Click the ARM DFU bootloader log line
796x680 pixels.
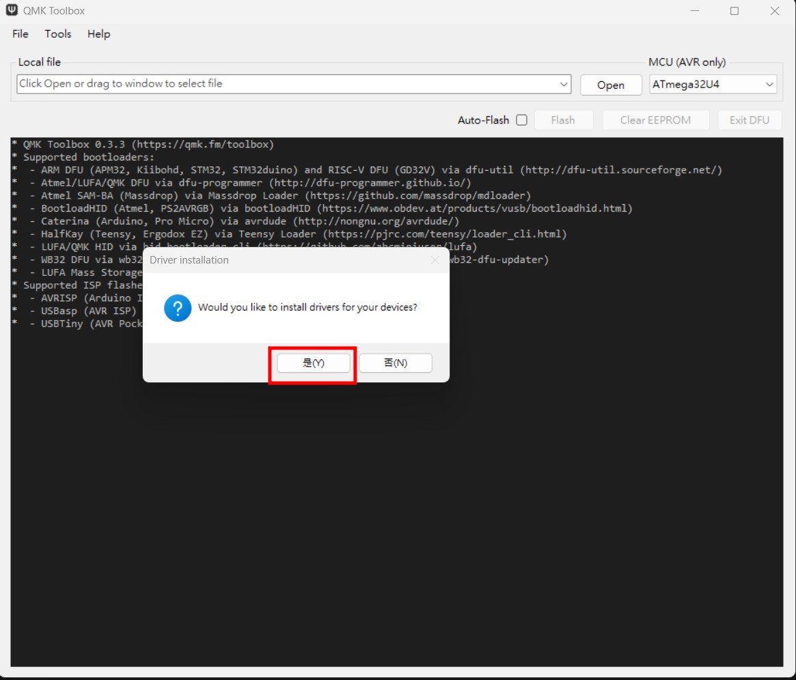click(367, 170)
